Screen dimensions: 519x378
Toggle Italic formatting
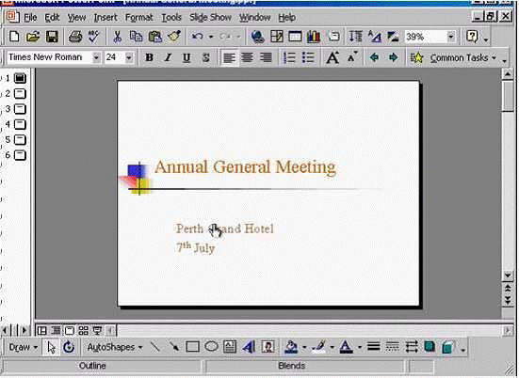click(x=169, y=57)
